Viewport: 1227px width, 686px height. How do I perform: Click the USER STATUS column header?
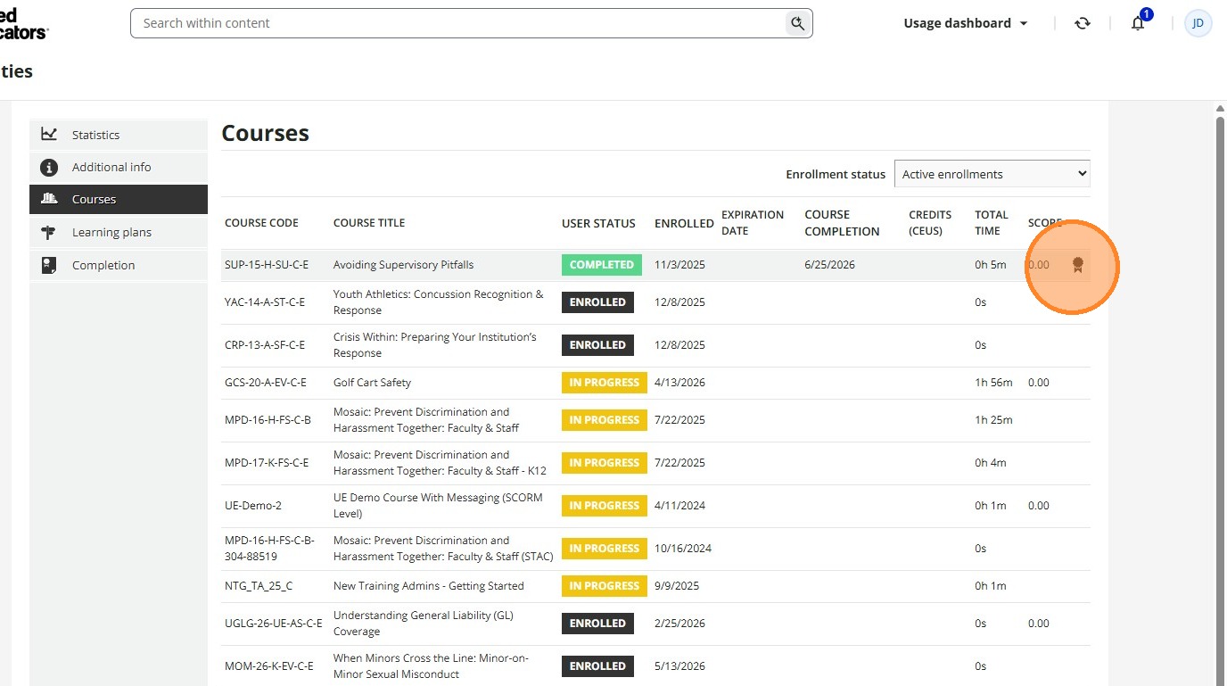pyautogui.click(x=598, y=223)
